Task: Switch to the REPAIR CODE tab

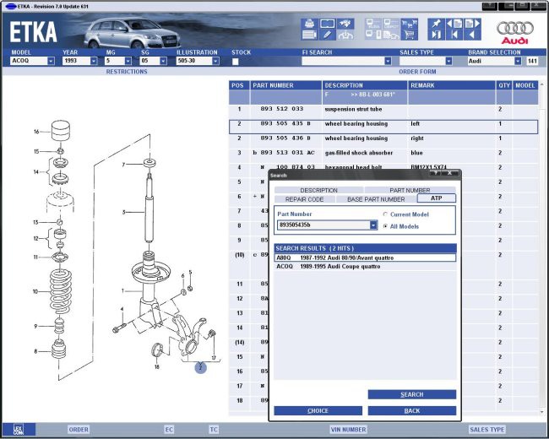Action: click(304, 199)
